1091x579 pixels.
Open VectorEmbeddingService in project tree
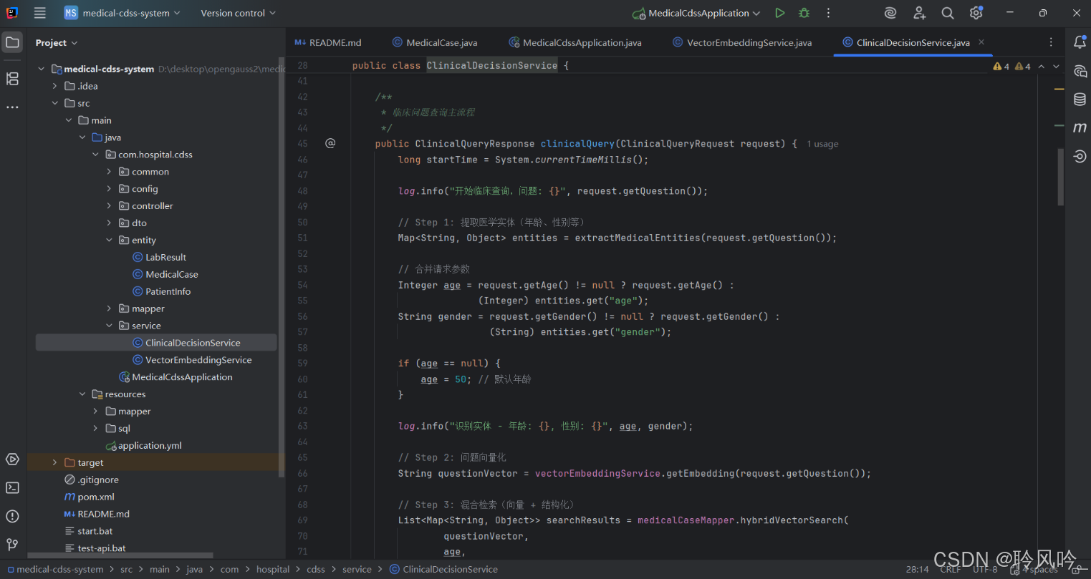(192, 360)
